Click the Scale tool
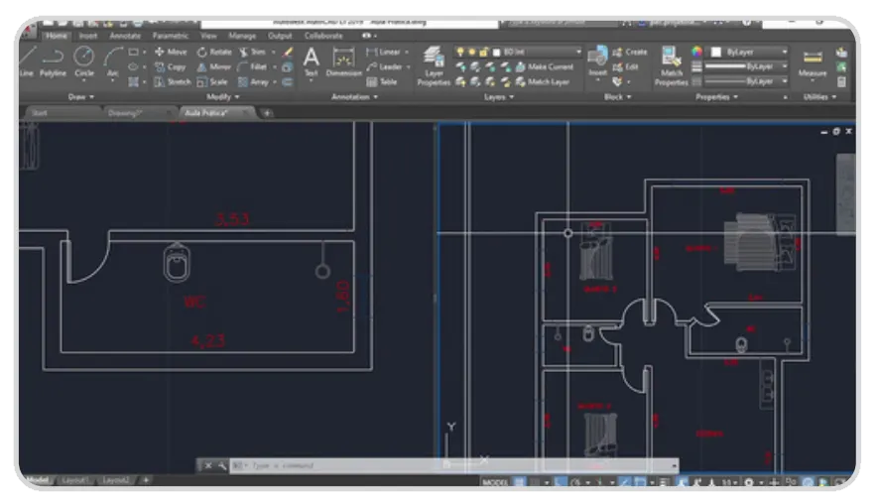Viewport: 878px width, 503px height. click(212, 81)
